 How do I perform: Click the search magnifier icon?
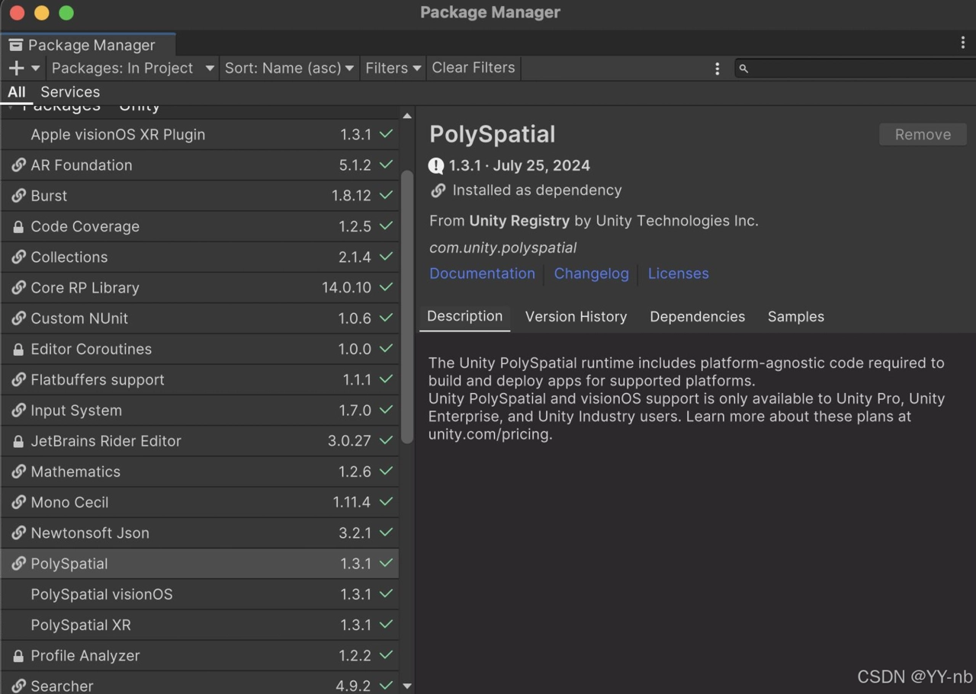tap(743, 69)
